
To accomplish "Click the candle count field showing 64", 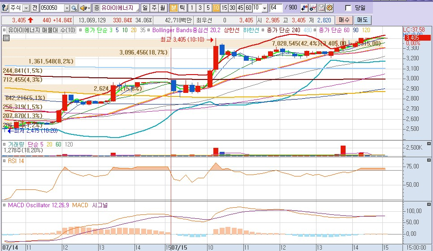I will click(276, 8).
